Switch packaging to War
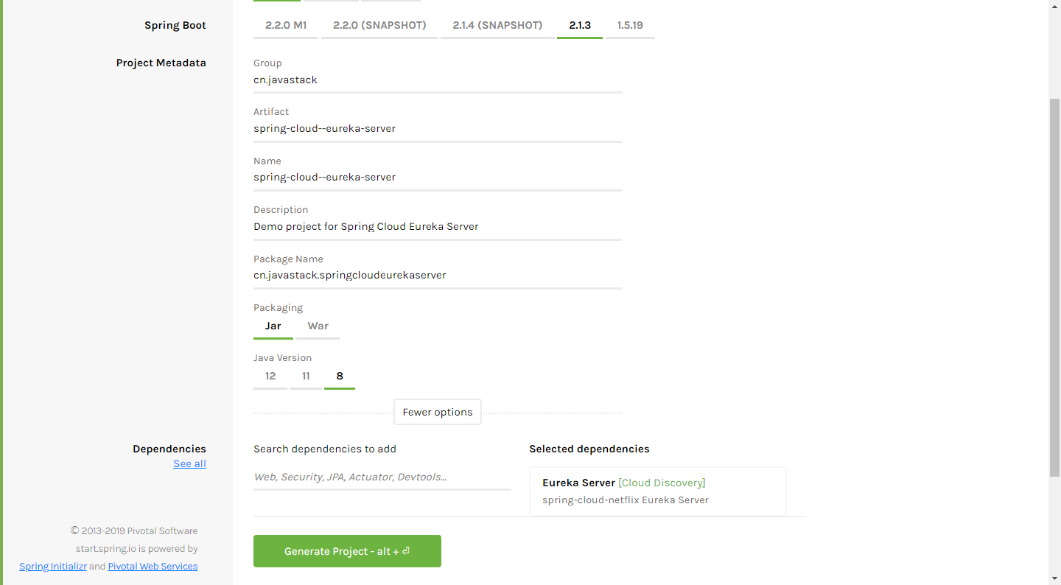Screen dimensions: 1061x585 (318, 326)
